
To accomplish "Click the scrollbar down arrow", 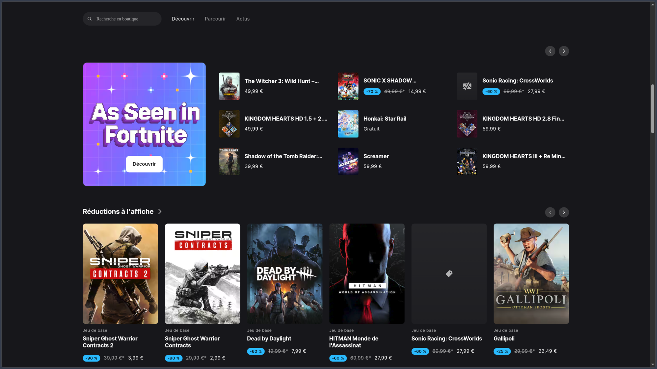I will click(x=653, y=365).
